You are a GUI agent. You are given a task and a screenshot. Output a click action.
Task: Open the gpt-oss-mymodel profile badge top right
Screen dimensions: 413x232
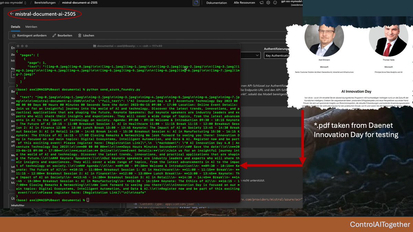click(x=291, y=3)
